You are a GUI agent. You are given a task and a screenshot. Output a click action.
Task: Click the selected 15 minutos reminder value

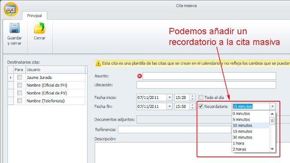tap(242, 106)
